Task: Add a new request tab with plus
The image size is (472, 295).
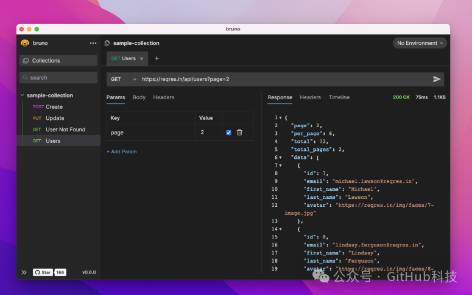Action: tap(157, 58)
